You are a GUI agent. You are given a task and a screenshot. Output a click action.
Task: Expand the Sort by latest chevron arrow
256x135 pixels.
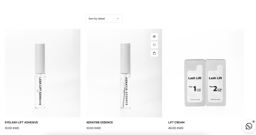click(118, 18)
